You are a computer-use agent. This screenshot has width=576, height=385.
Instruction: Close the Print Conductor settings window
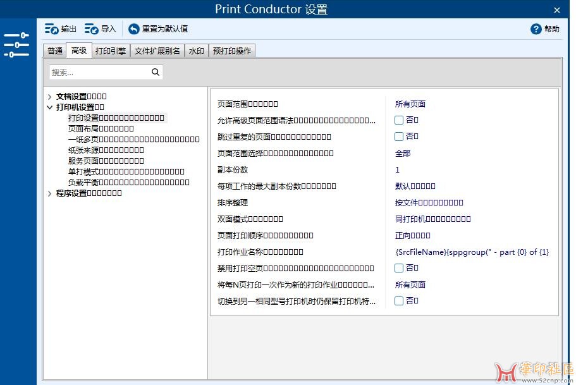coord(557,10)
